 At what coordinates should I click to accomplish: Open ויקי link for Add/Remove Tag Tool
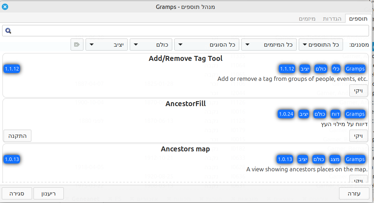(358, 90)
